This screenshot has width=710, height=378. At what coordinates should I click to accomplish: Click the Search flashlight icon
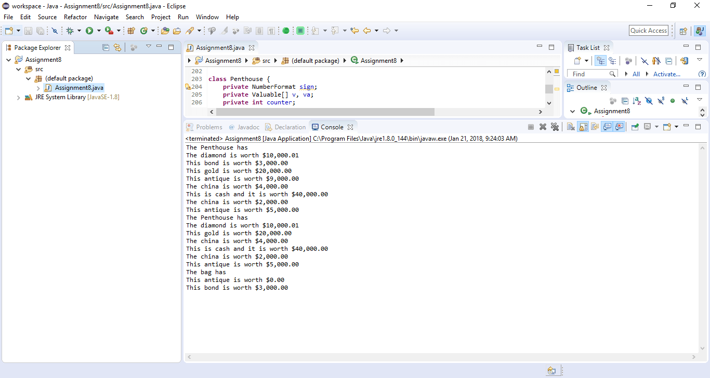click(x=190, y=31)
